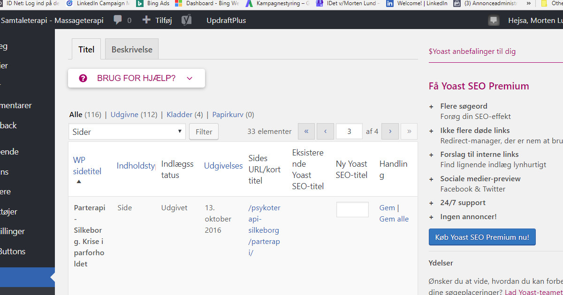Image resolution: width=563 pixels, height=295 pixels.
Task: Switch to the Beskrivelse tab
Action: click(x=132, y=50)
